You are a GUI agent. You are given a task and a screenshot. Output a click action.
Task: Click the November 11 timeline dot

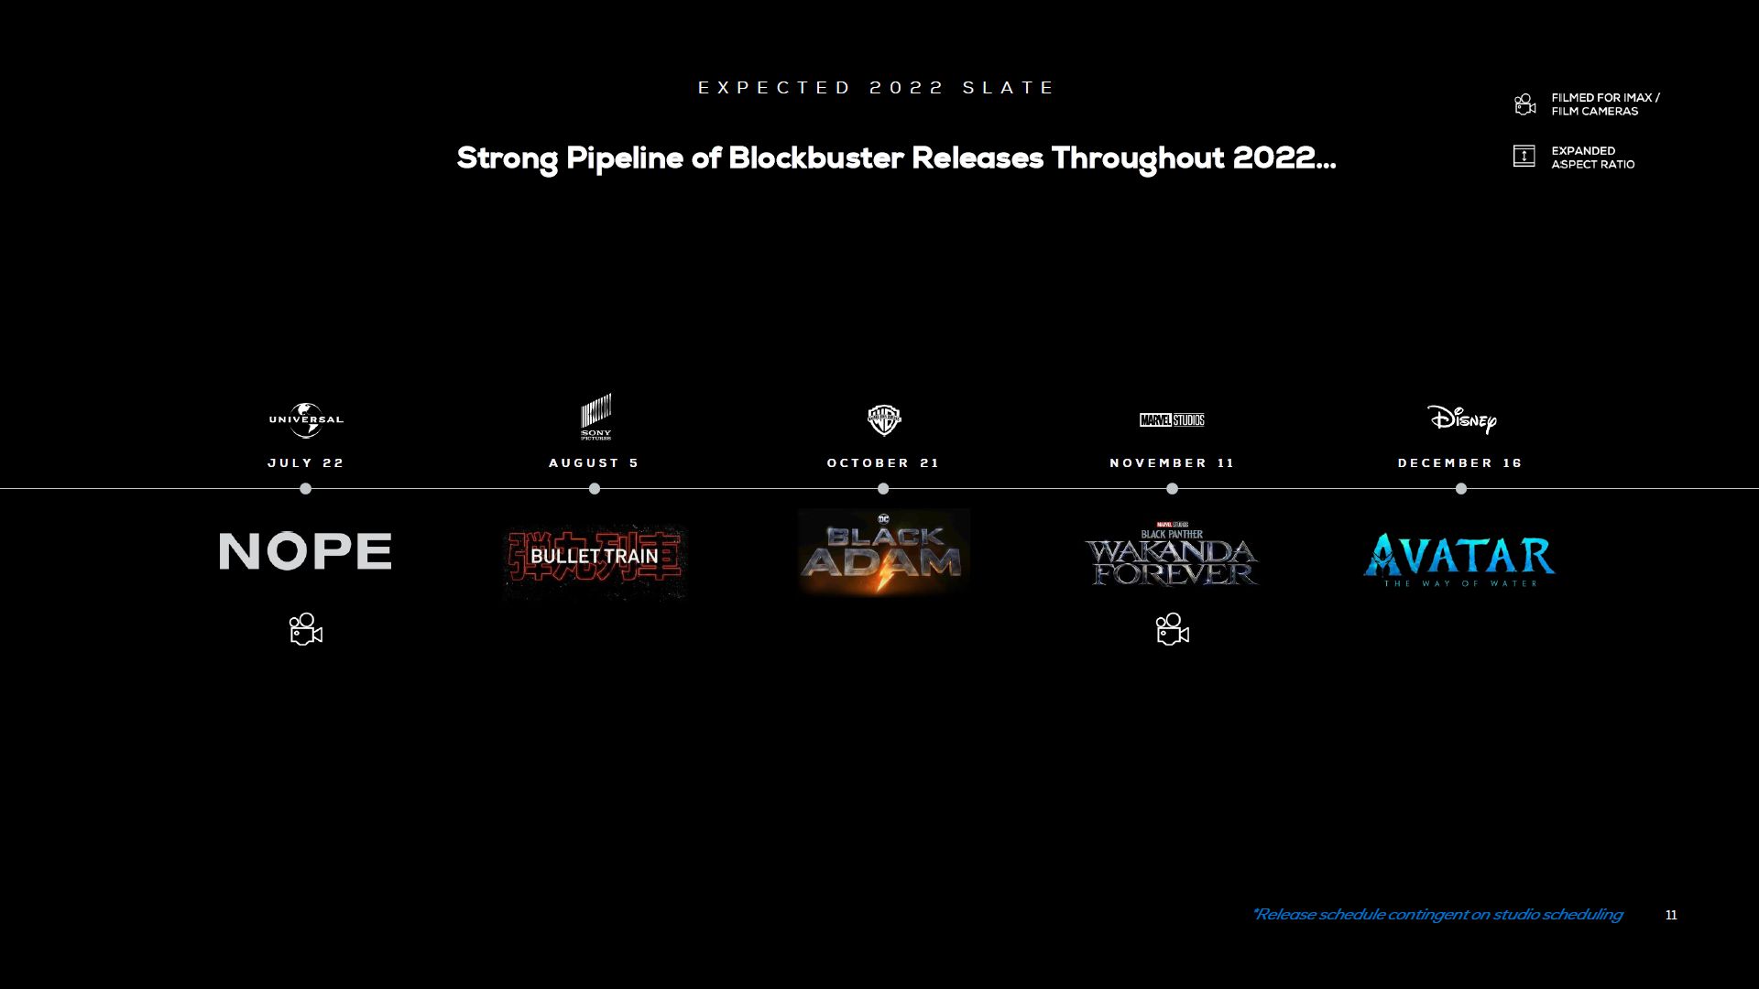pyautogui.click(x=1172, y=489)
